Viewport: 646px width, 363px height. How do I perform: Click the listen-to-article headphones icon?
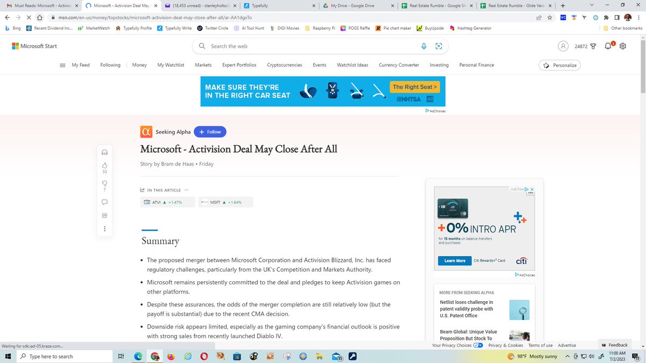104,152
